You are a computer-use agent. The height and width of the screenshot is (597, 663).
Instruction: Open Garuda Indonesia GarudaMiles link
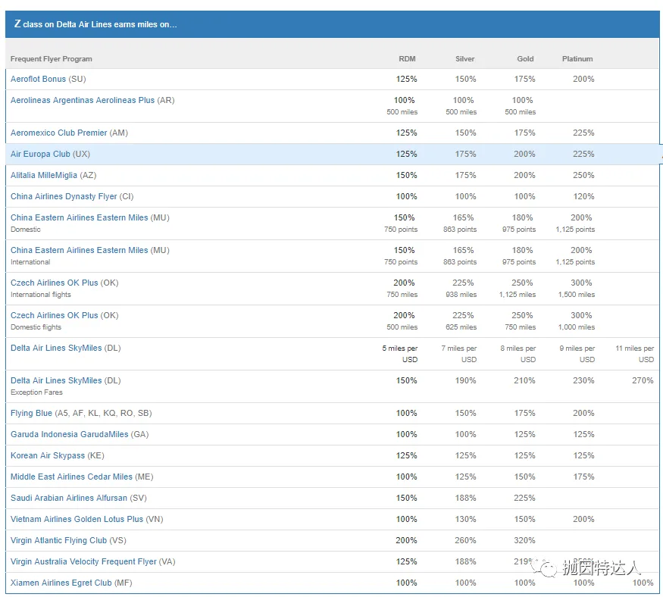(x=70, y=434)
